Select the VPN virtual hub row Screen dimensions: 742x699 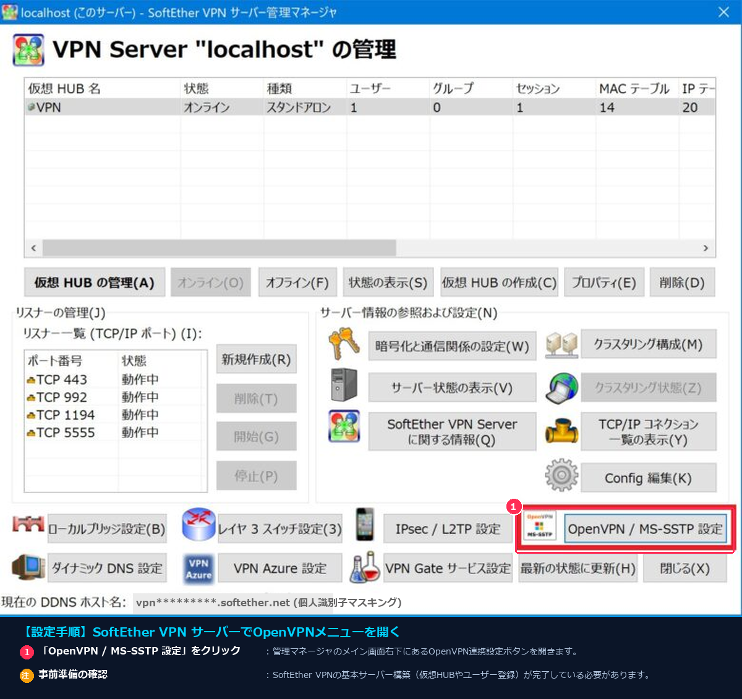click(x=370, y=107)
